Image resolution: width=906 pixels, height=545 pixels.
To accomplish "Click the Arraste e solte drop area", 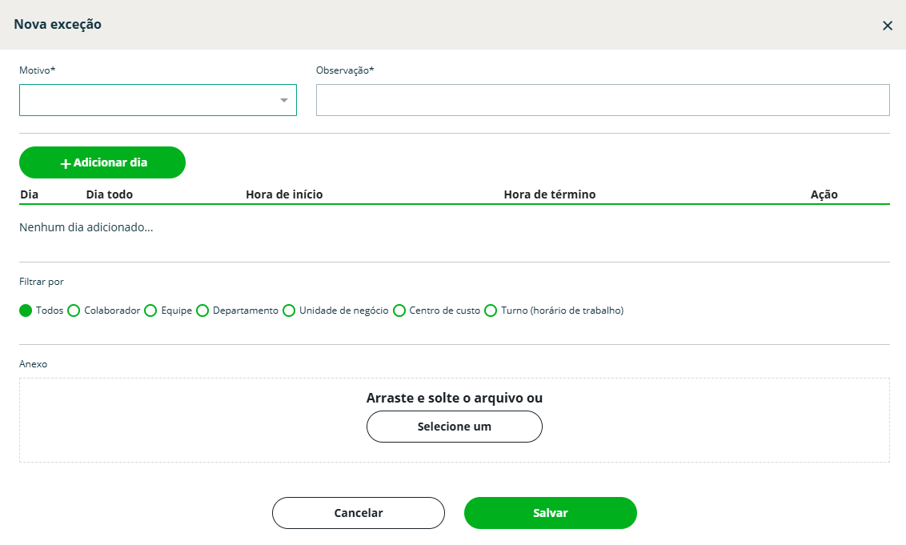I will point(200,420).
